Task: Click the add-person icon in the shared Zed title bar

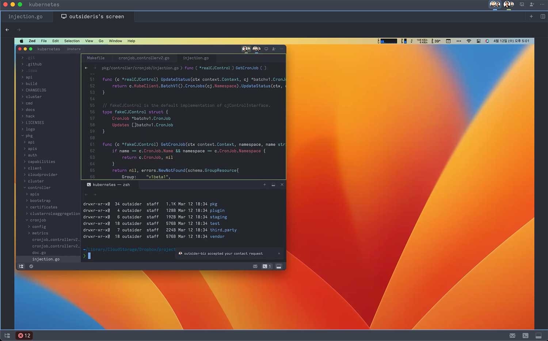Action: [x=274, y=49]
